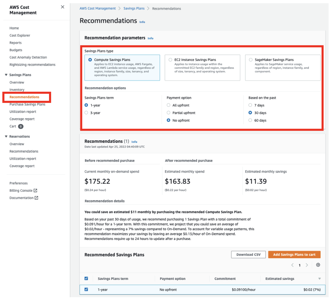
Task: Click Billing Console external link icon
Action: [x=35, y=190]
